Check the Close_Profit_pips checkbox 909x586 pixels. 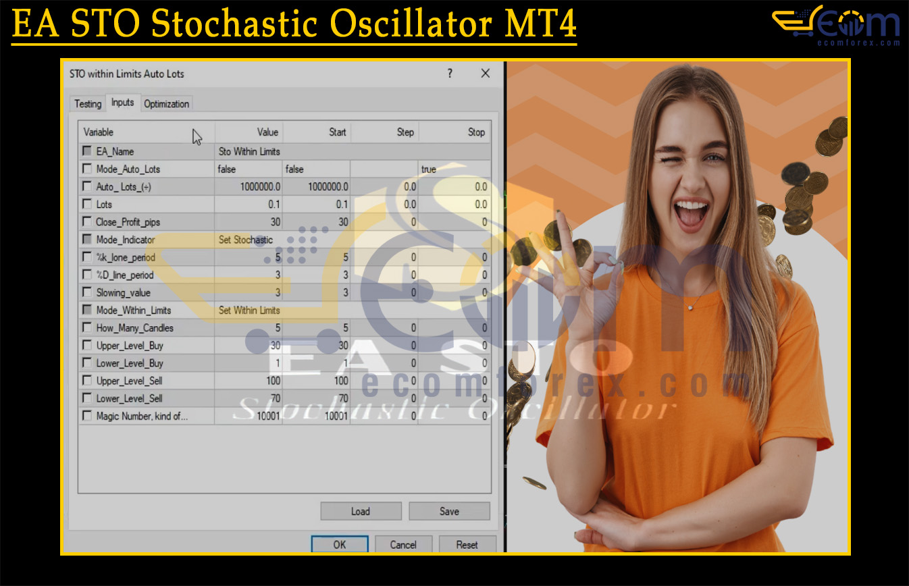(x=87, y=221)
